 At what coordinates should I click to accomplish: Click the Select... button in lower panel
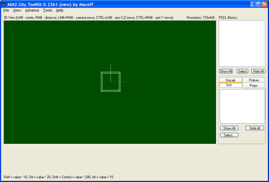point(229,135)
